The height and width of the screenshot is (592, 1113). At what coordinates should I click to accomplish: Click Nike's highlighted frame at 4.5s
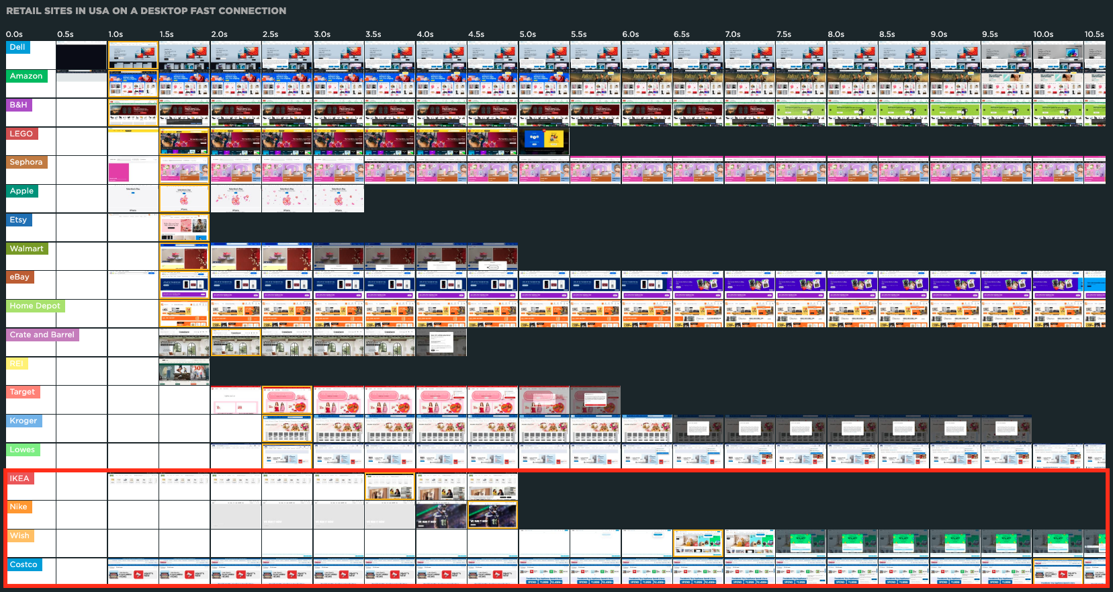pos(492,515)
